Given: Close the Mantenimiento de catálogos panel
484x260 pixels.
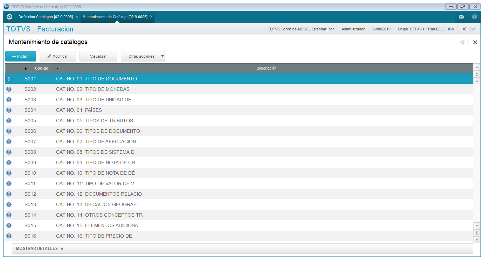Looking at the screenshot, I should (475, 42).
